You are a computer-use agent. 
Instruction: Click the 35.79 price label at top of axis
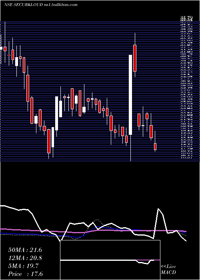coord(186,18)
